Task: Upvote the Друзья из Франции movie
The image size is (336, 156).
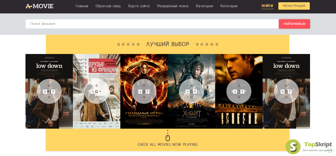Action: click(x=93, y=92)
